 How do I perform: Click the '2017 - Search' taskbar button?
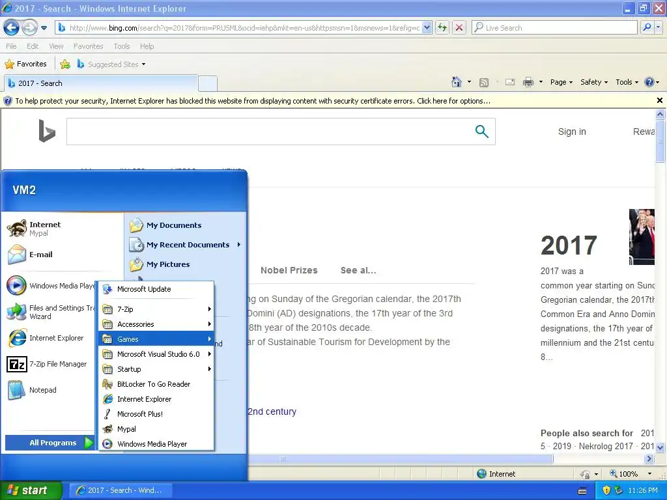(121, 490)
